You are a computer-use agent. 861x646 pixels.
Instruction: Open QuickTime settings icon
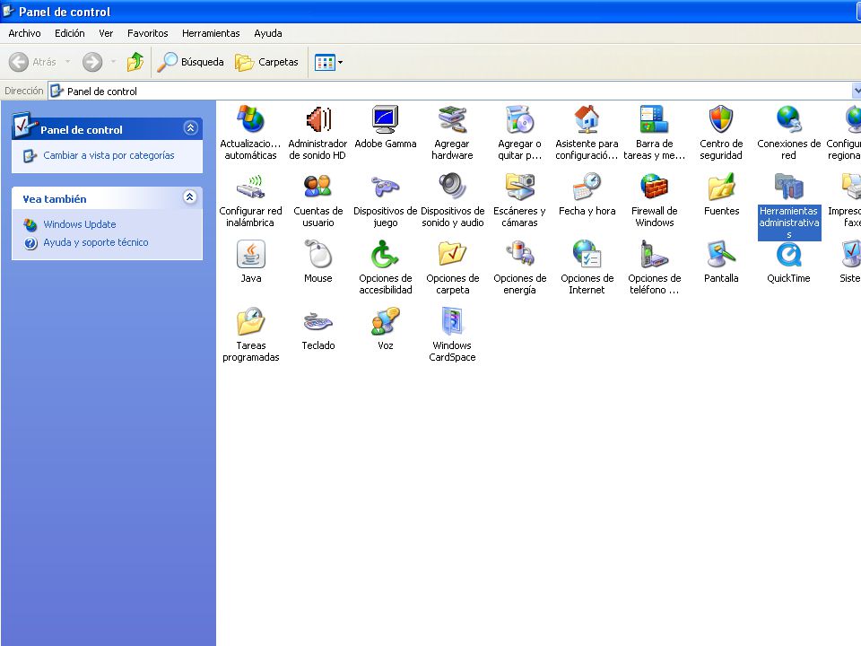(x=788, y=255)
